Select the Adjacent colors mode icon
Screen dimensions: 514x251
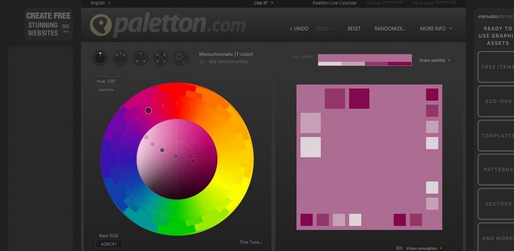point(120,58)
